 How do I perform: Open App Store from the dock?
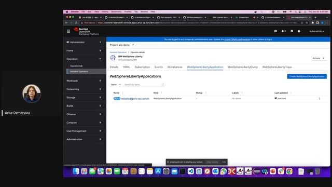158,171
